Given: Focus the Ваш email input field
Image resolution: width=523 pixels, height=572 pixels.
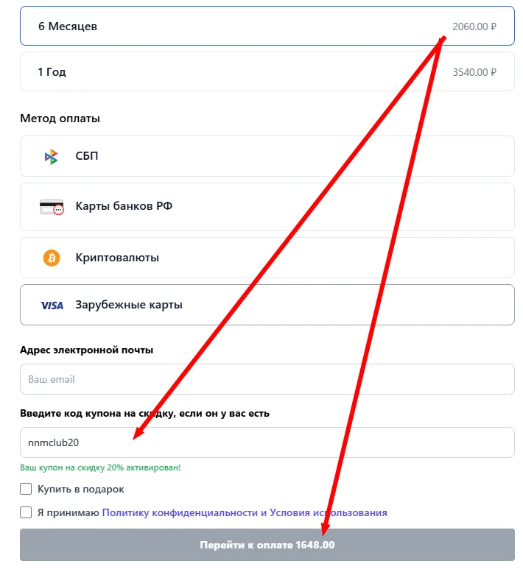Looking at the screenshot, I should click(267, 379).
